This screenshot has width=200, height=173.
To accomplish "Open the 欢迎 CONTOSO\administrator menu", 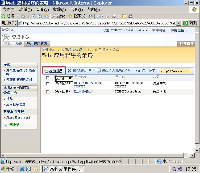I will tap(125, 30).
